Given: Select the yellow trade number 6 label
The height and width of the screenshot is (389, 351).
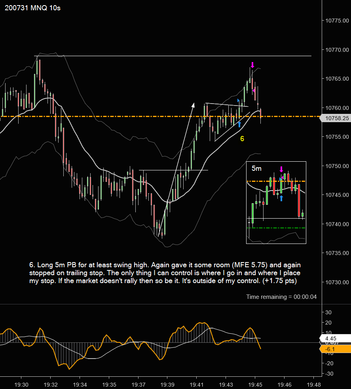Looking at the screenshot, I should coord(242,139).
